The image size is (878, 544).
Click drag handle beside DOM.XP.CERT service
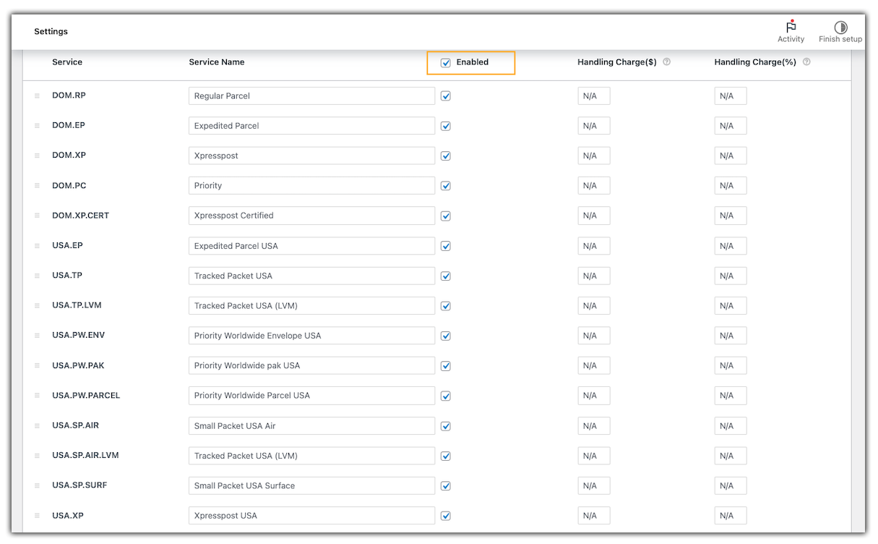point(37,216)
